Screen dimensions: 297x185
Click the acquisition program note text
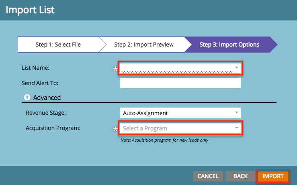pos(164,140)
